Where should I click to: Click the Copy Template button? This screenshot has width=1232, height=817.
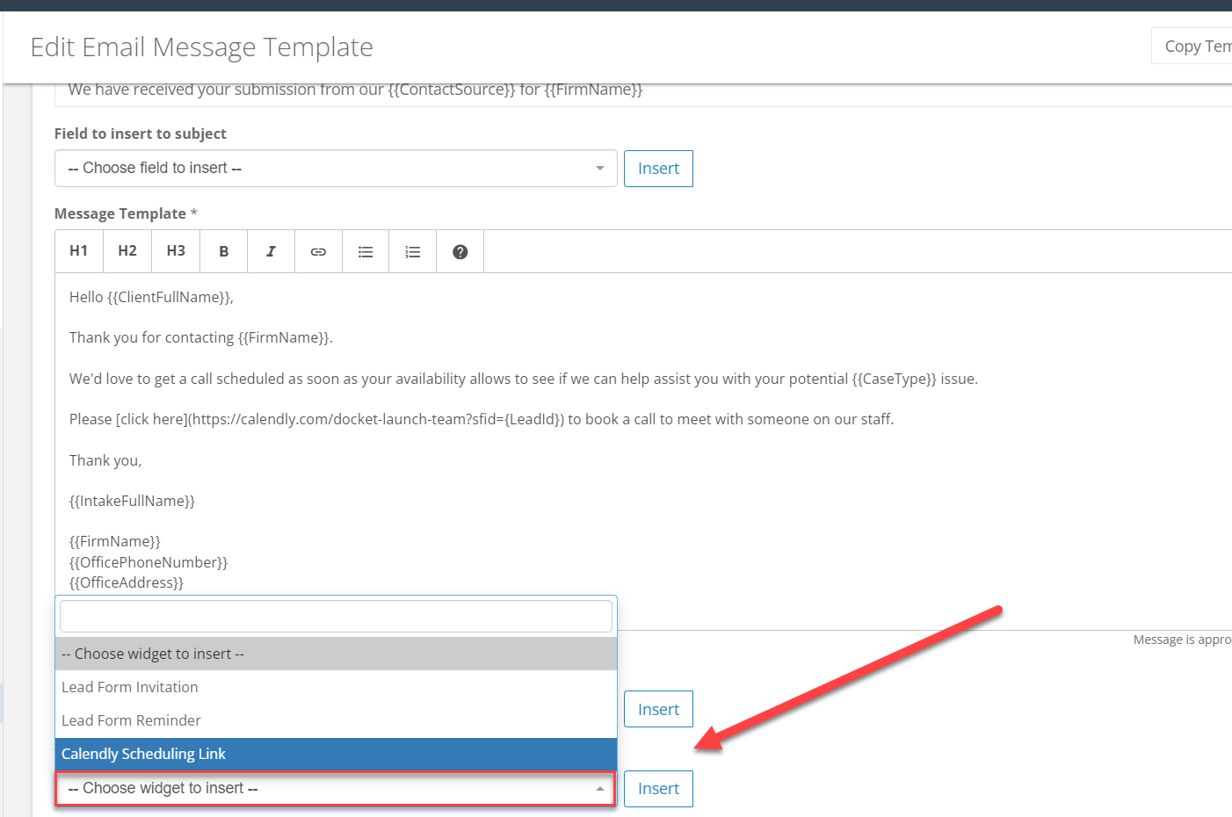1195,46
